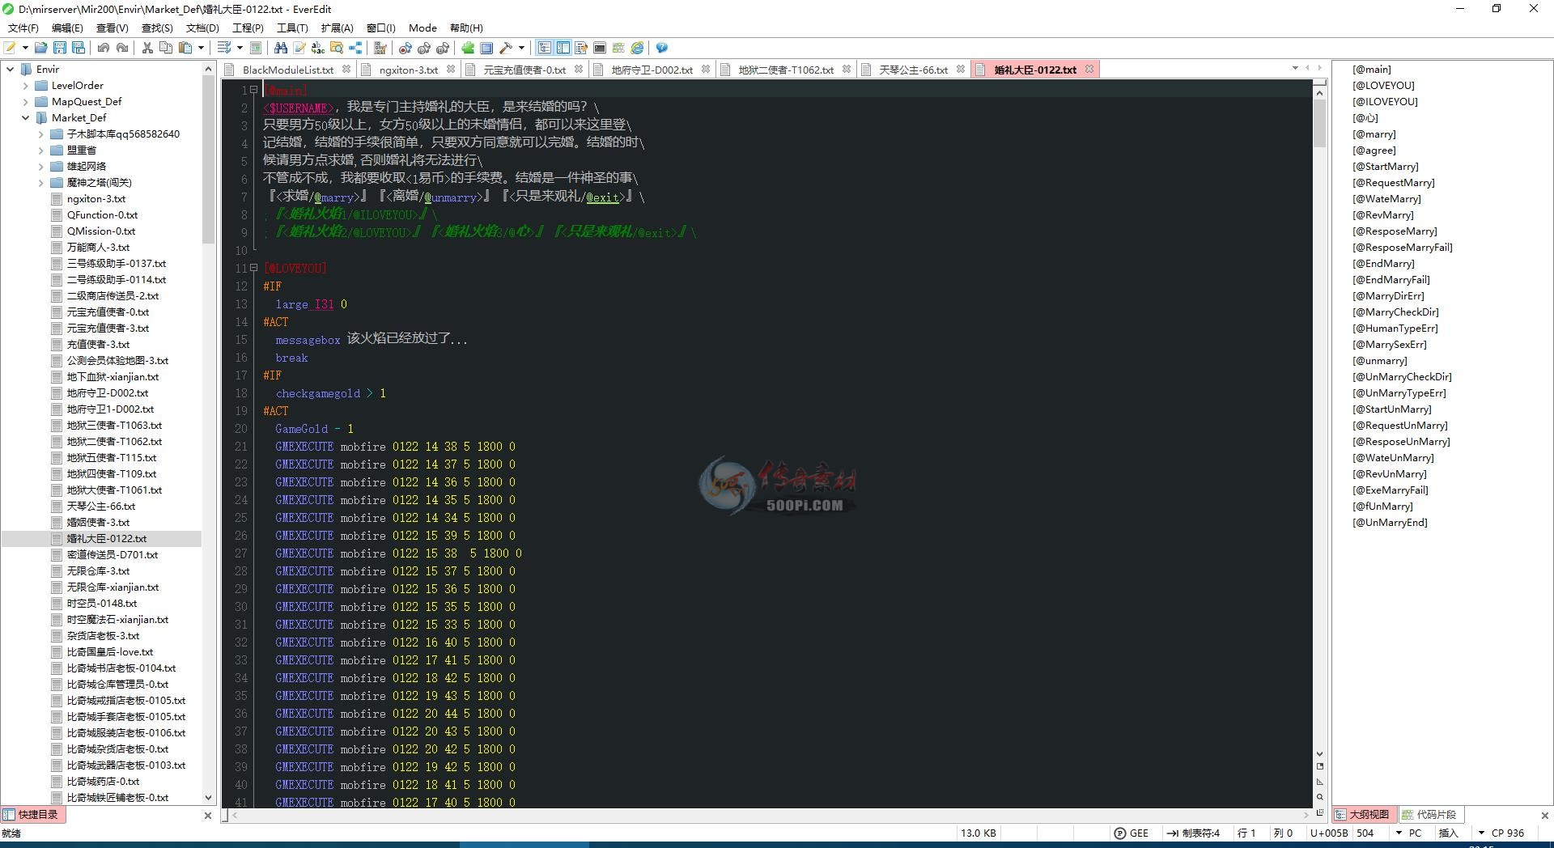Open the 帮助(H) menu
The width and height of the screenshot is (1554, 848).
click(x=466, y=28)
